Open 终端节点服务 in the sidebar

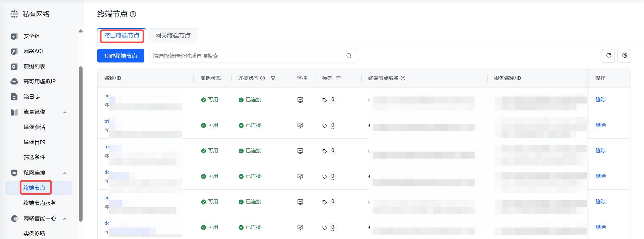[40, 203]
